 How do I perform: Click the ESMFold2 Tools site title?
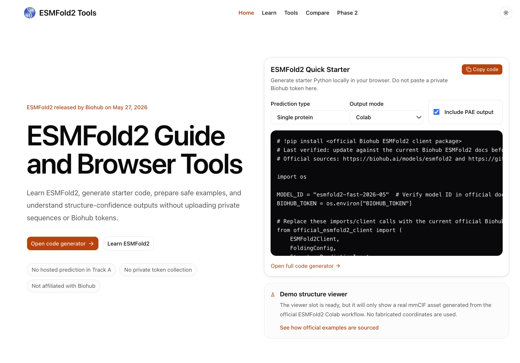(68, 13)
